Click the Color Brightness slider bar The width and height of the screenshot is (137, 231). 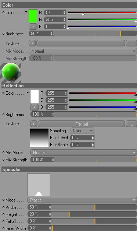click(x=95, y=34)
